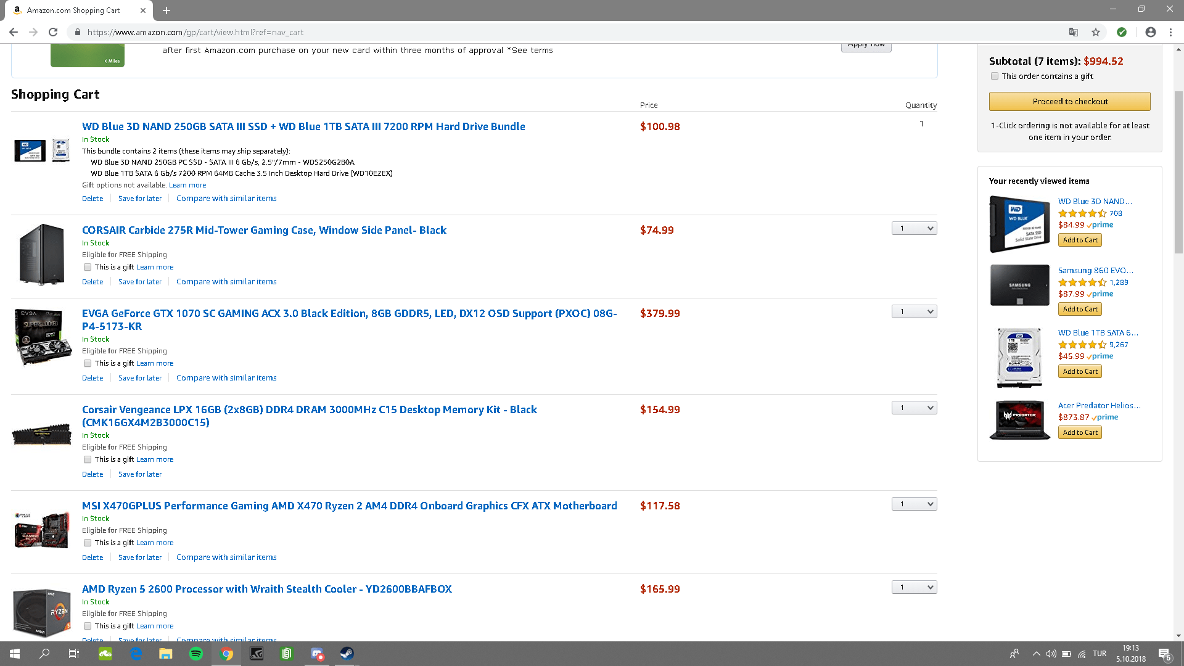This screenshot has height=666, width=1184.
Task: Click the translate page icon in address bar
Action: (1074, 32)
